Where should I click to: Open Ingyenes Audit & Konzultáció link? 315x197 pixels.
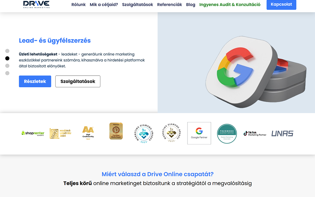tap(230, 4)
